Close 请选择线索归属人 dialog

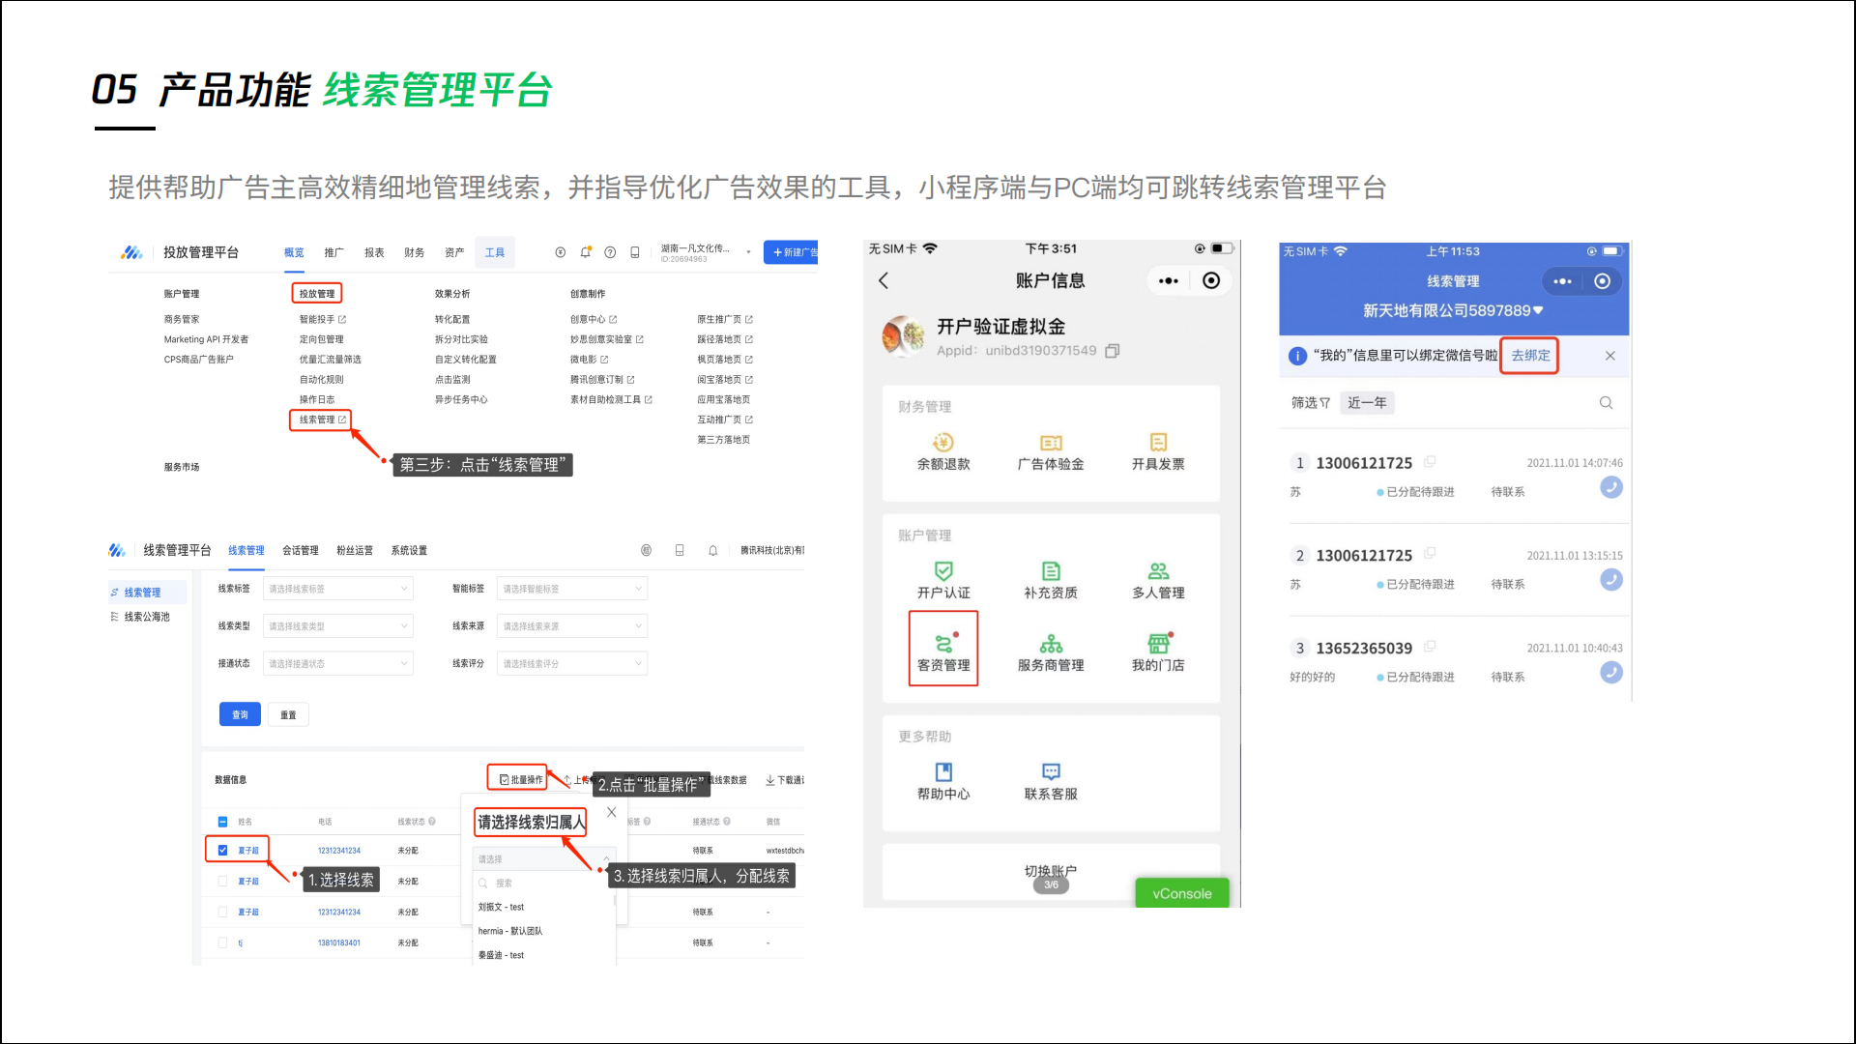coord(611,813)
